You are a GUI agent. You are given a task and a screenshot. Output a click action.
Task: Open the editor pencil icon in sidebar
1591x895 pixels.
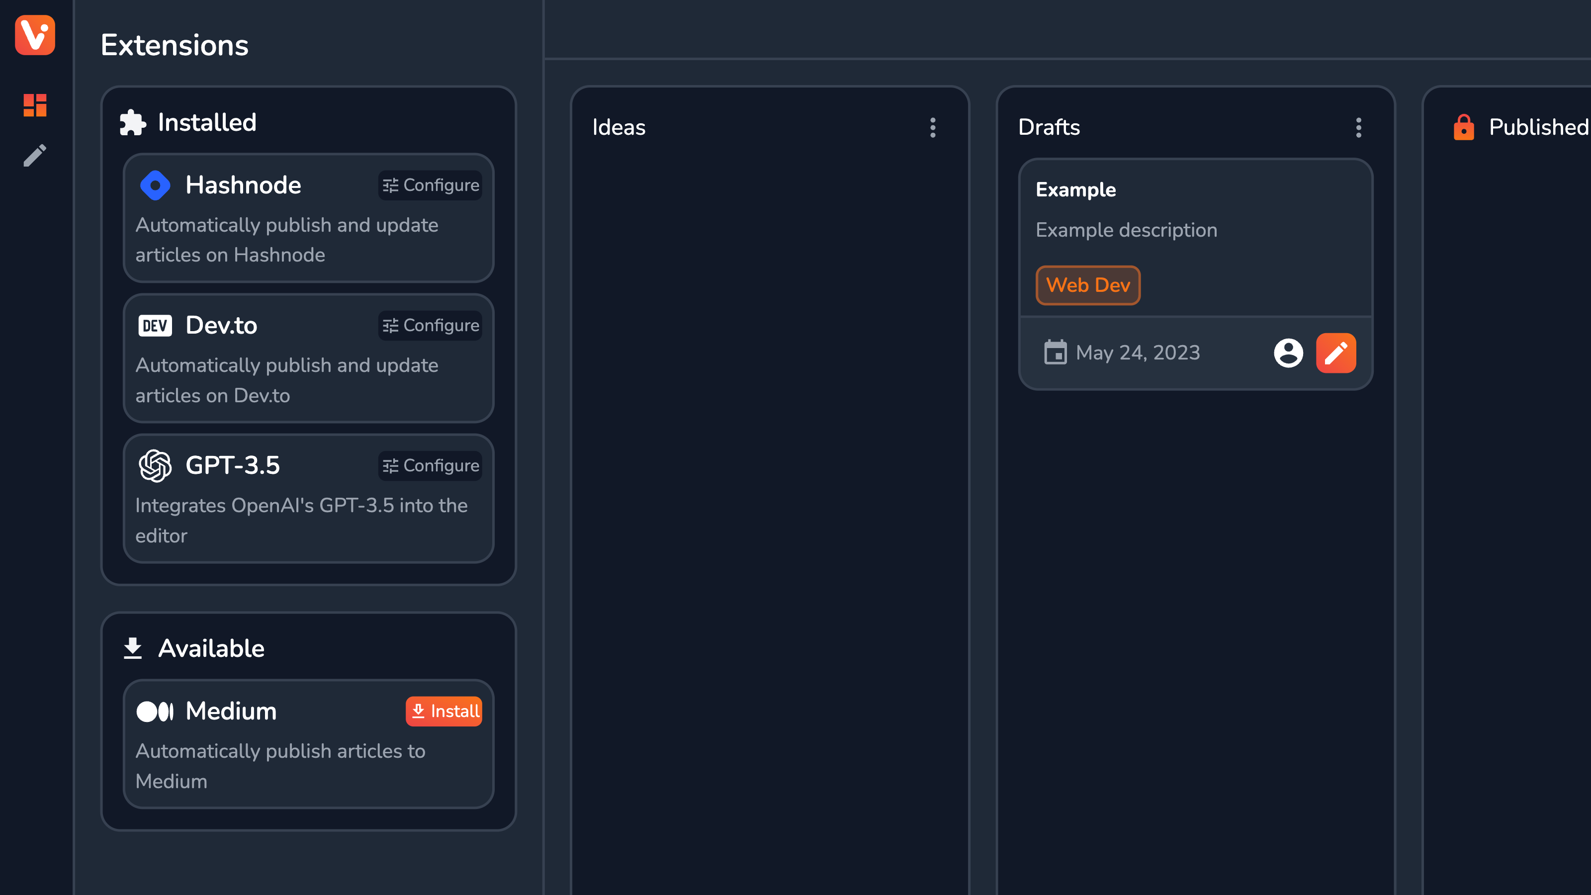[35, 155]
